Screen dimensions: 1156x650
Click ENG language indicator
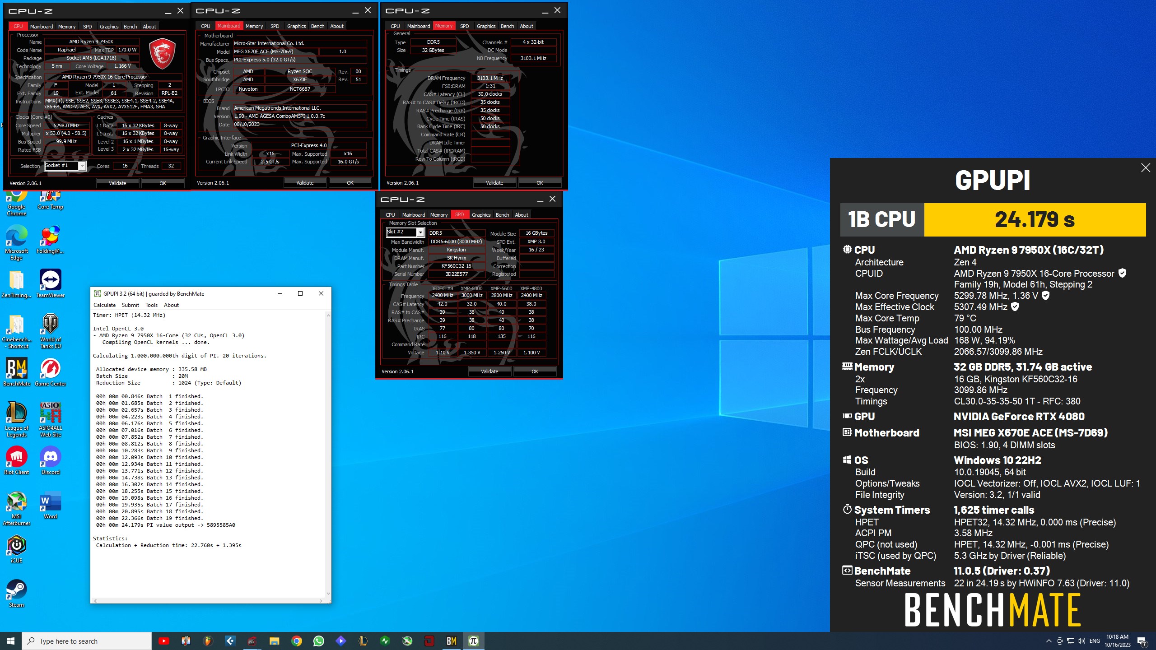[x=1095, y=641]
